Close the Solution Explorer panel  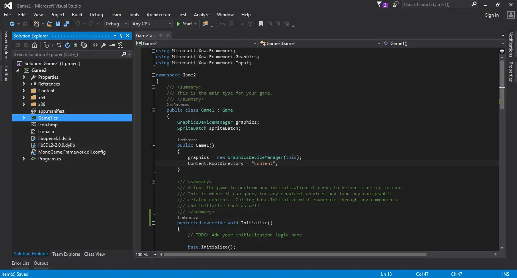[128, 36]
